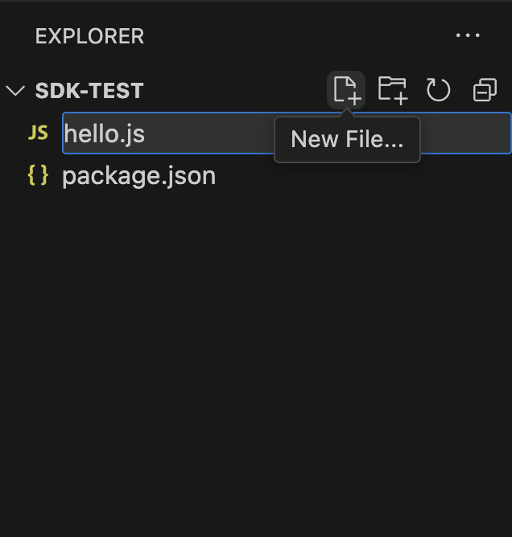Click the "New File..." tooltip
512x537 pixels.
point(347,140)
